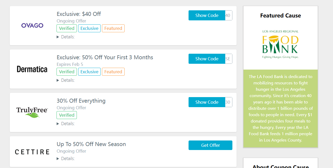This screenshot has height=168, width=333.
Task: Click the Featured tag on the Ovago offer
Action: [113, 28]
